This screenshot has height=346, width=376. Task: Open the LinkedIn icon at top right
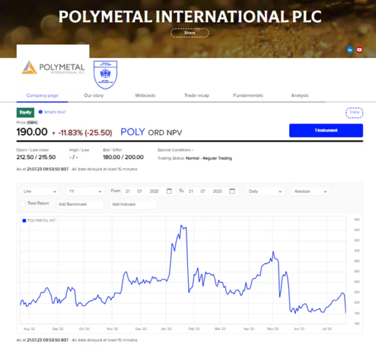(x=350, y=49)
